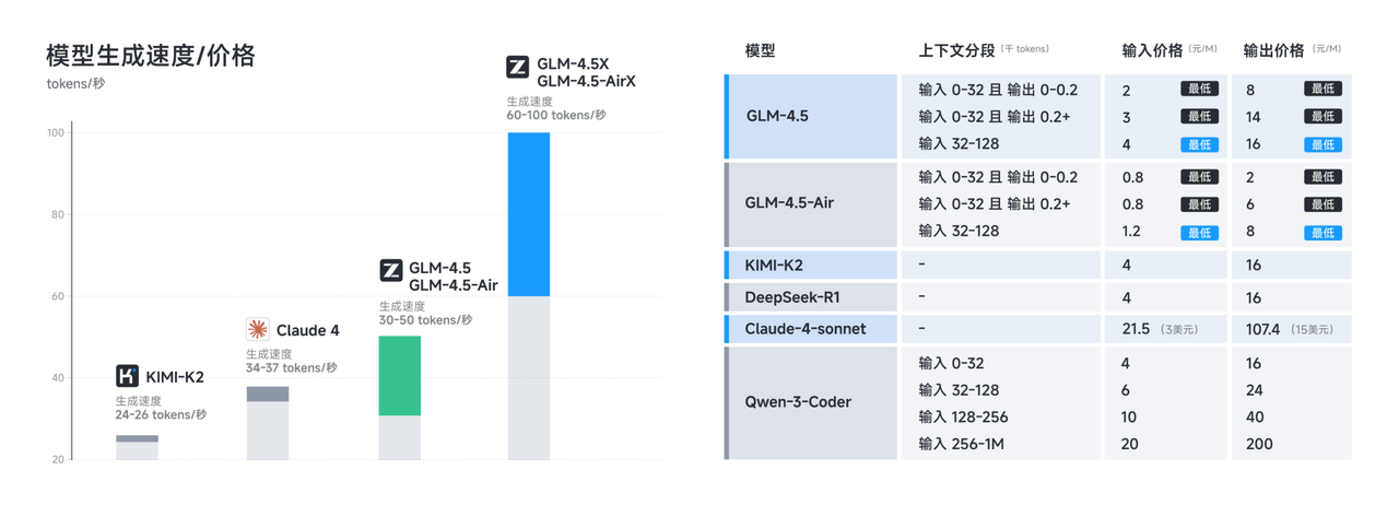
Task: Click the 输入价格 column header
Action: [x=1152, y=51]
